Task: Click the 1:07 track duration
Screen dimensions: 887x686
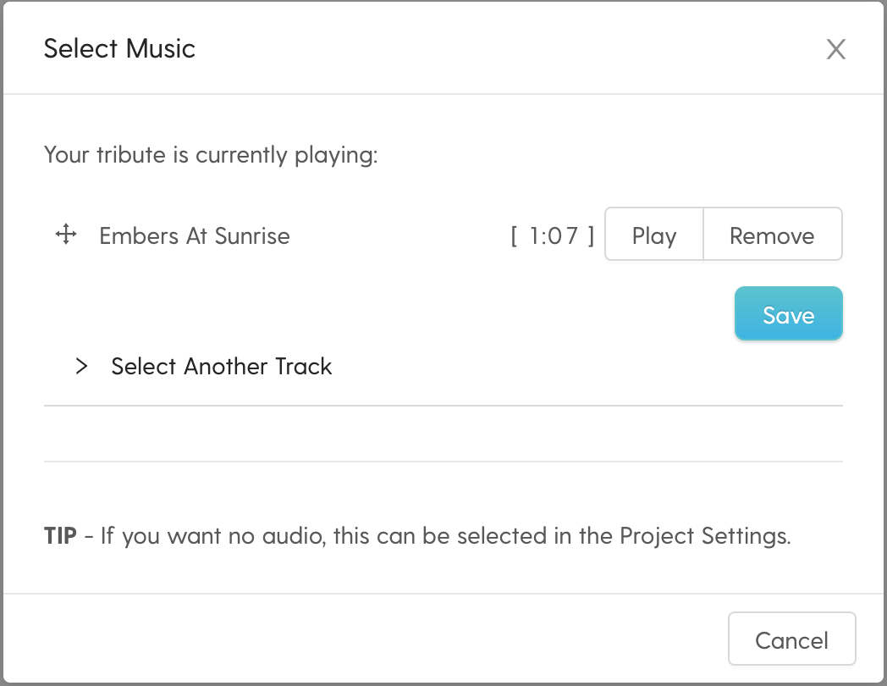Action: [x=554, y=235]
